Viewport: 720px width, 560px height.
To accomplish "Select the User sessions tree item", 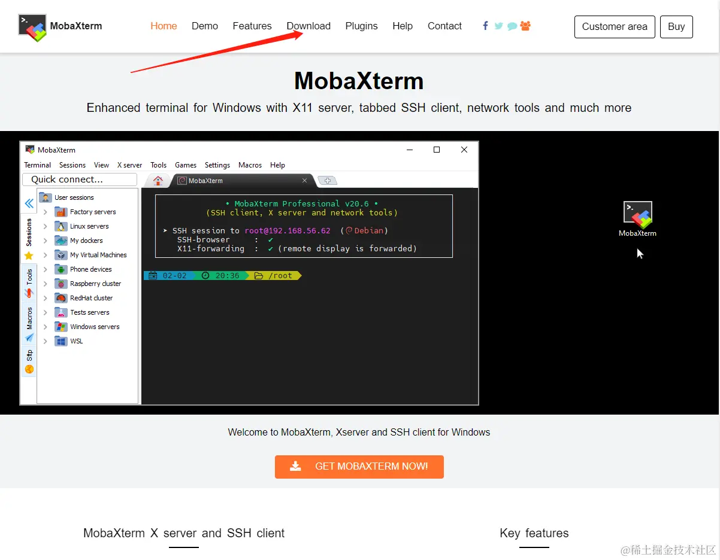I will [x=74, y=197].
